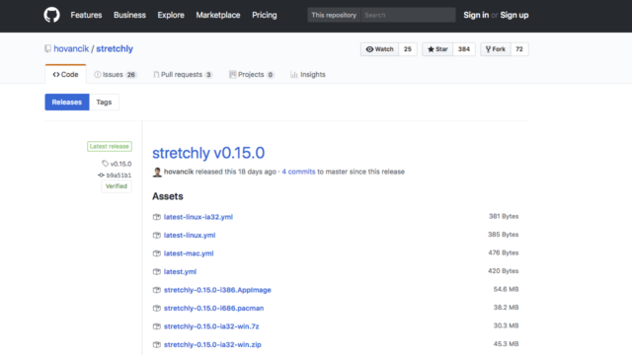632x355 pixels.
Task: View the 25 watchers count
Action: 408,49
